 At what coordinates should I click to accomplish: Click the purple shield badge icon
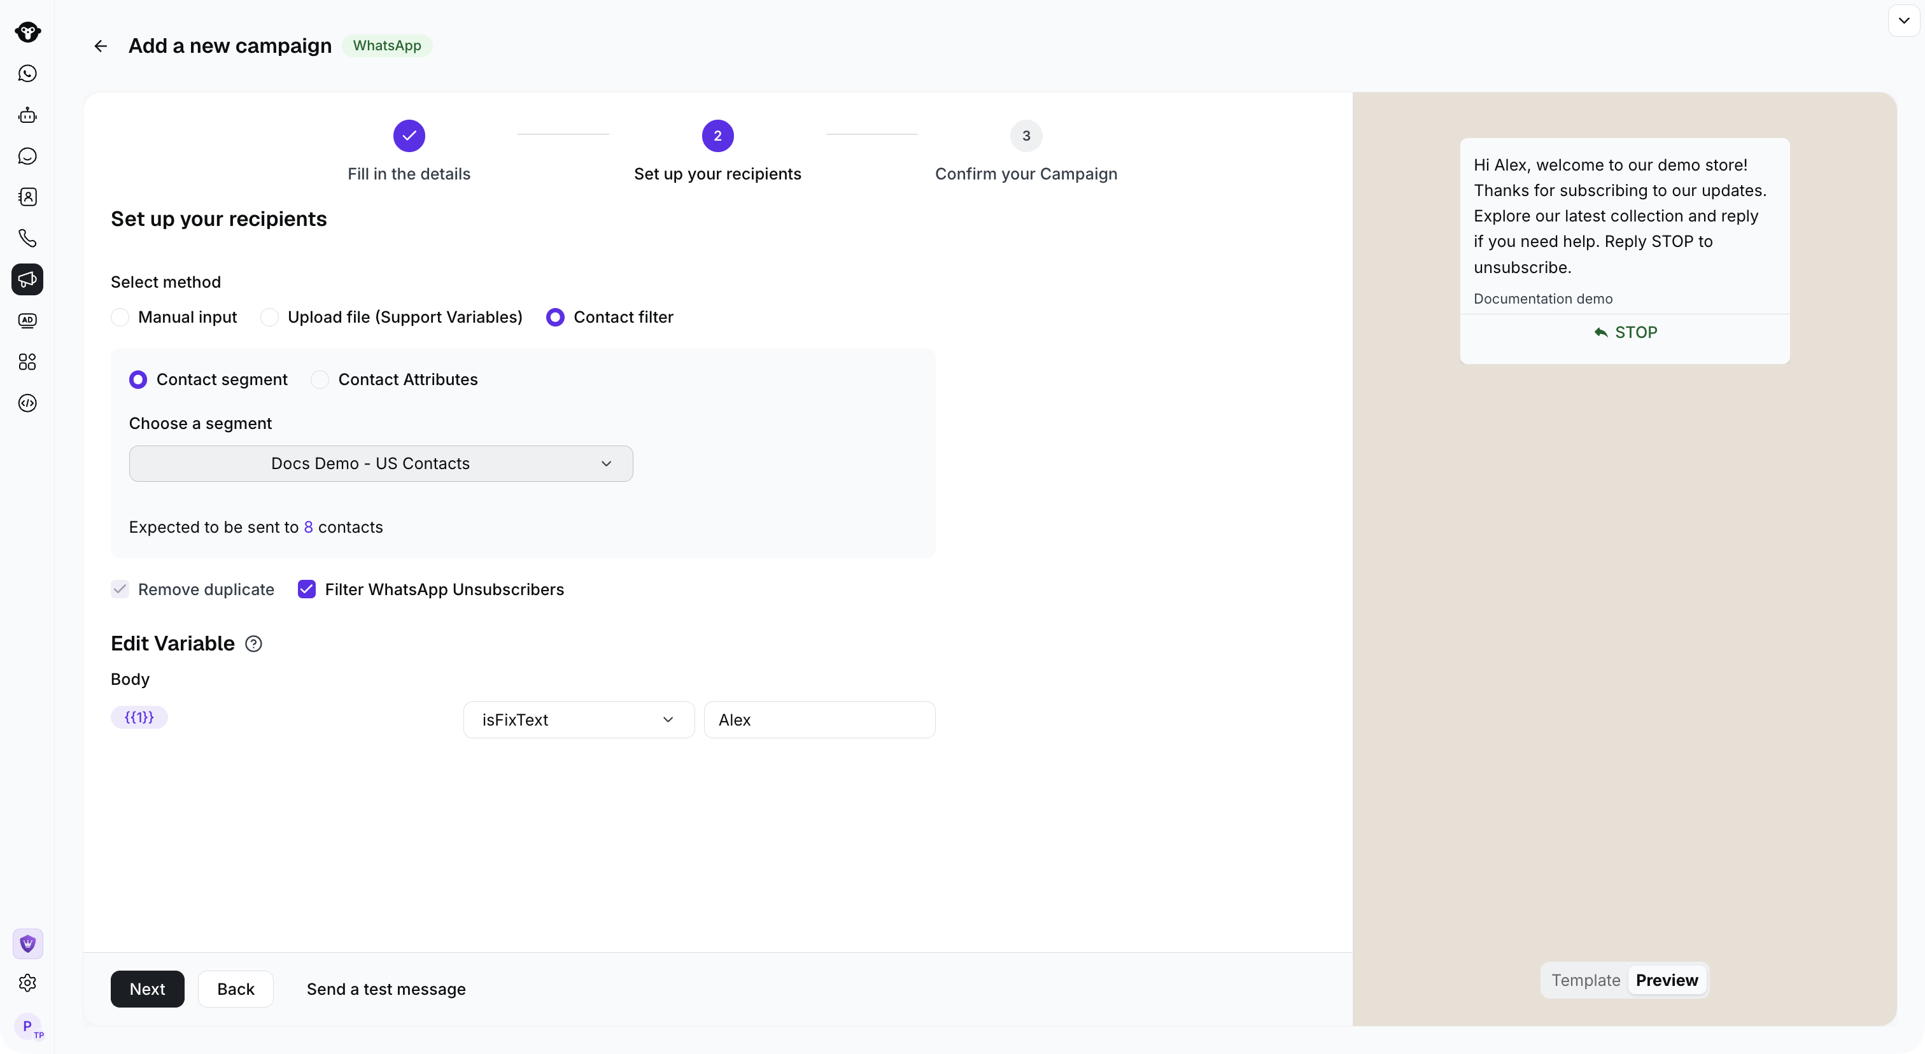point(27,944)
